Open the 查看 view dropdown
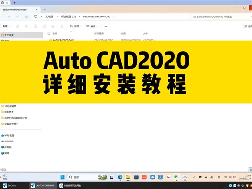Viewport: 252px width, 189px height. (92, 26)
